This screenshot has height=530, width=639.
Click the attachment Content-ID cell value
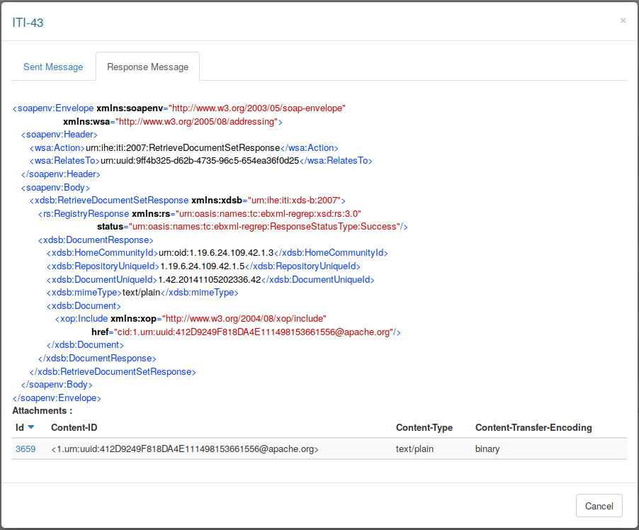[x=184, y=449]
